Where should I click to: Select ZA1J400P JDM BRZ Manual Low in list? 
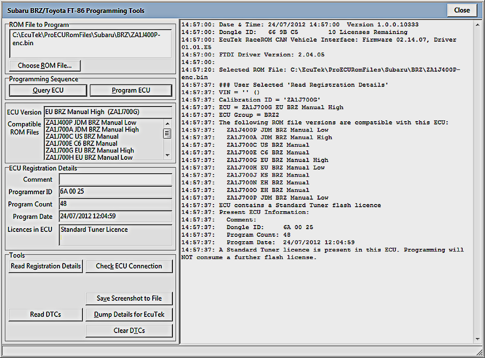91,123
